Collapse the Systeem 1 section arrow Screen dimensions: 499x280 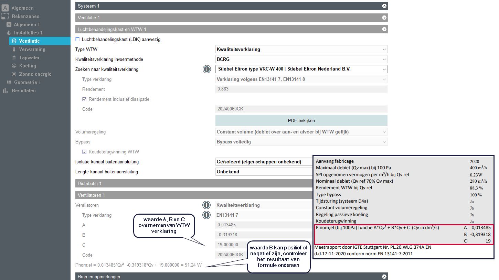pos(384,6)
